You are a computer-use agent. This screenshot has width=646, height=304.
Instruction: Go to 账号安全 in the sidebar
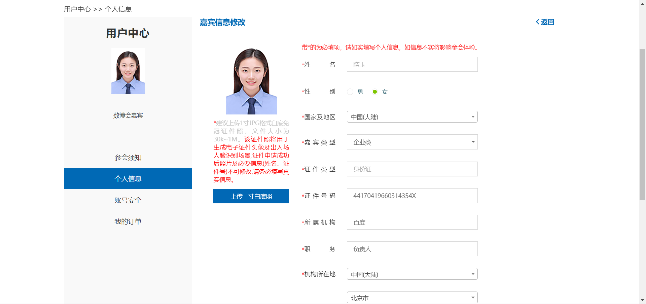coord(128,200)
